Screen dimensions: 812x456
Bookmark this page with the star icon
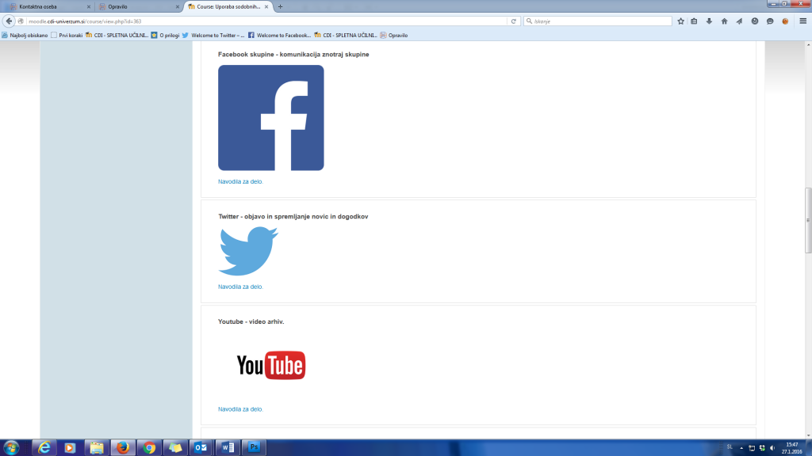680,21
